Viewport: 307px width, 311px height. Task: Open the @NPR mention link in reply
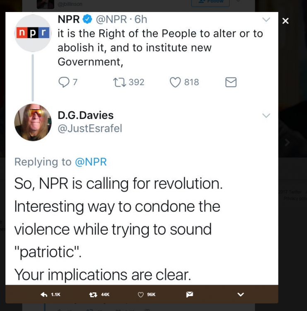[x=91, y=162]
